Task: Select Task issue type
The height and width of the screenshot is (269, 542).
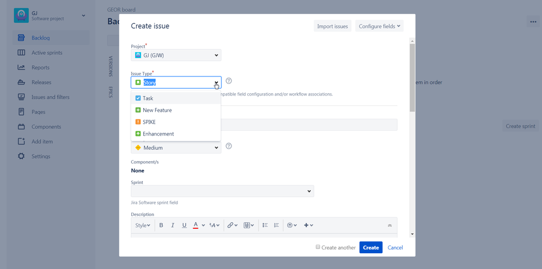Action: point(176,98)
